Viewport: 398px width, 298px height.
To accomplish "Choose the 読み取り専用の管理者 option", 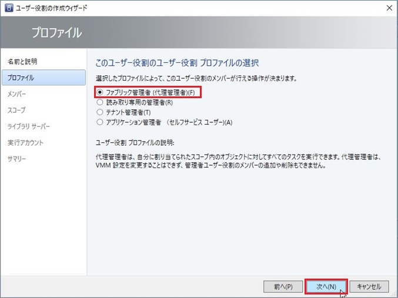I will tap(100, 102).
